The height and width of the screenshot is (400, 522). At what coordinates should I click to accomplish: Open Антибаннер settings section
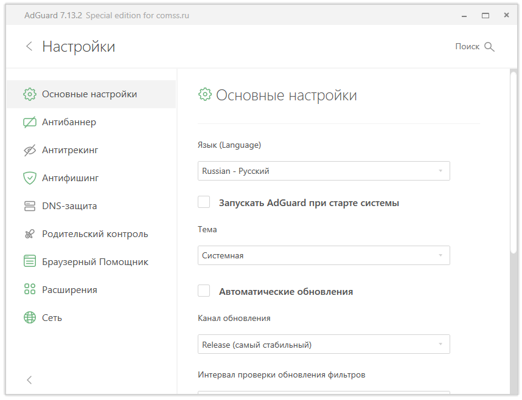tap(91, 122)
